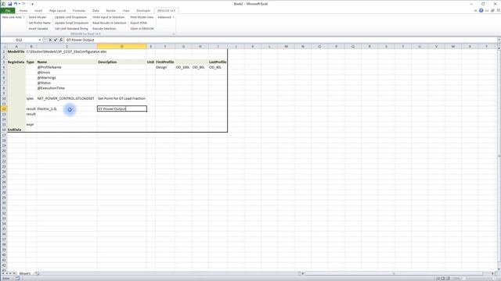
Task: Click the first-sheet navigation arrow
Action: tap(3, 273)
